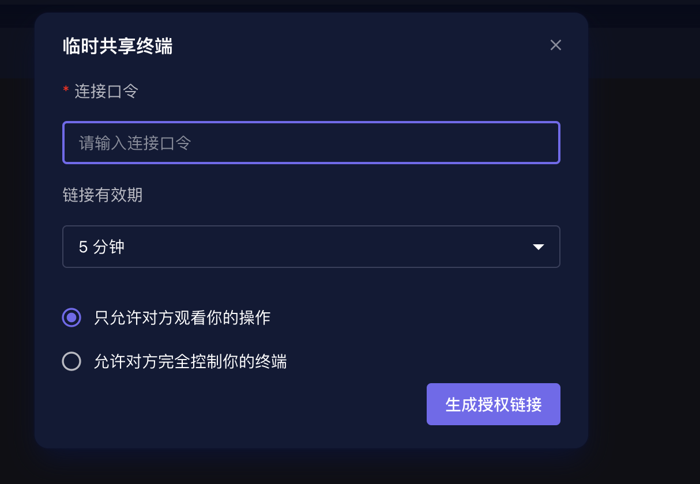Click the 连接口令 input field
The image size is (700, 484).
(x=311, y=143)
